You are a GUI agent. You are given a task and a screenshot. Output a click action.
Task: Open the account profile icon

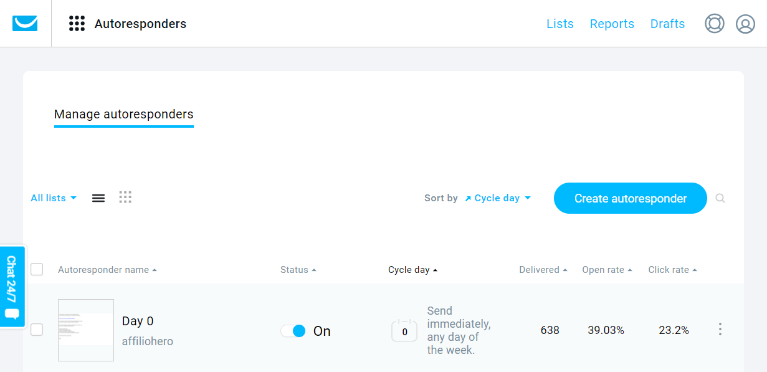745,24
